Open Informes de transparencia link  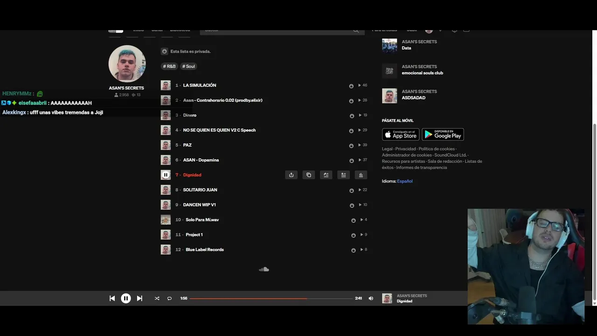pyautogui.click(x=421, y=168)
